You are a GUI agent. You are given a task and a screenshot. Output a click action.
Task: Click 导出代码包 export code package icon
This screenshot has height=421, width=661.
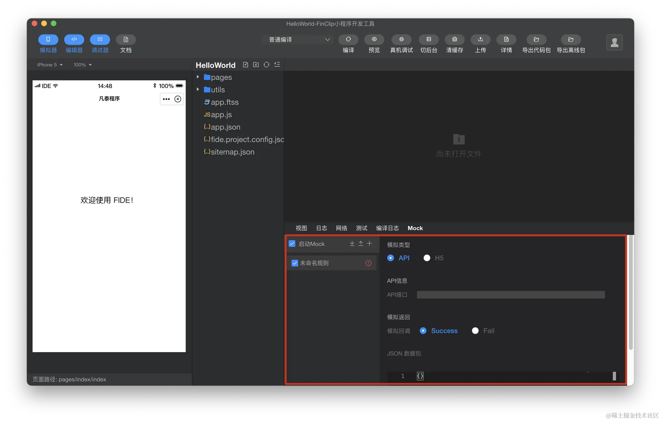pos(536,39)
